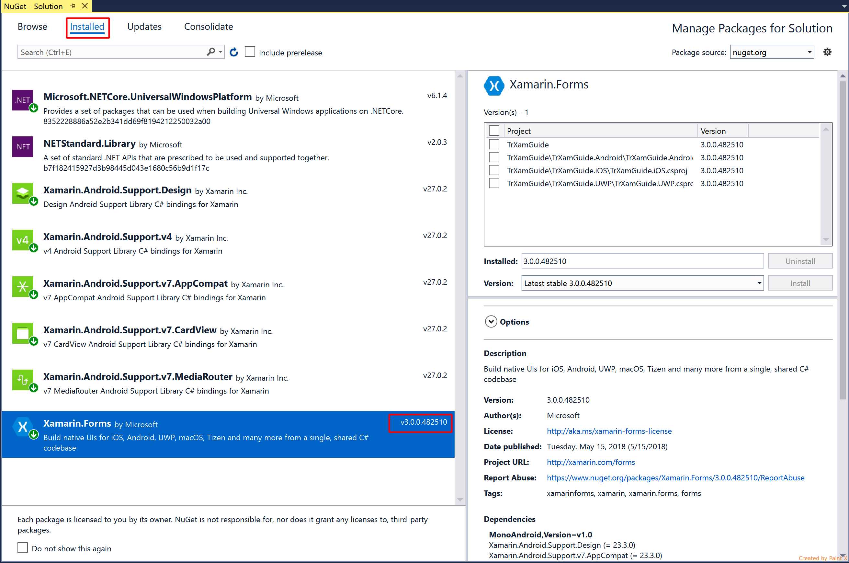The image size is (849, 563).
Task: Click TrXamGuide project row name
Action: (x=527, y=144)
